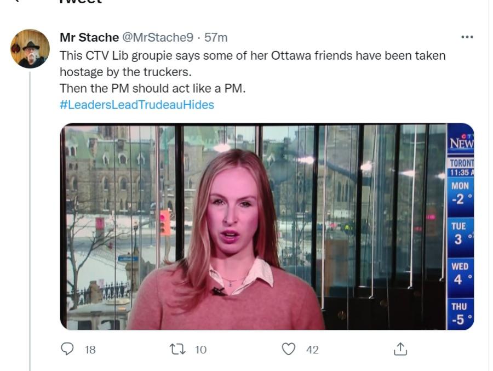View the 18 replies count
The image size is (493, 371).
click(90, 350)
